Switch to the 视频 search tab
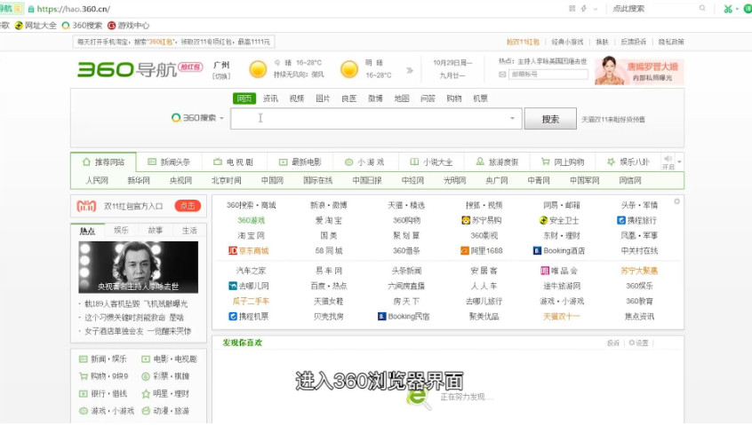 click(296, 98)
